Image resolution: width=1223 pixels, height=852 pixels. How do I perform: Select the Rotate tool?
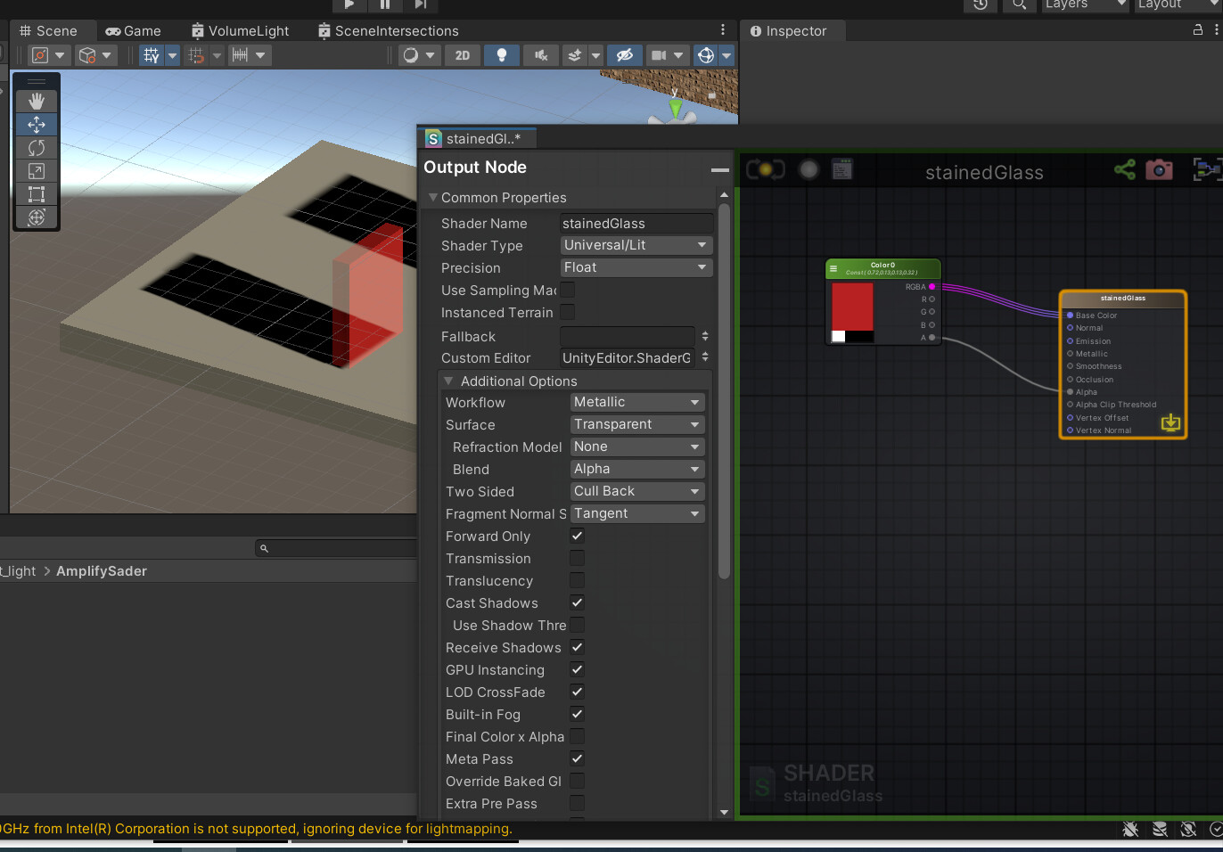37,147
